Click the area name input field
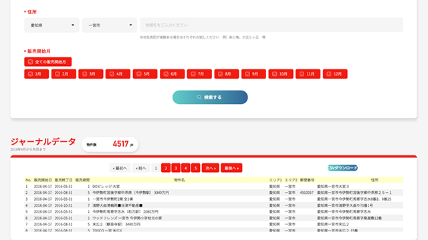 click(x=272, y=25)
